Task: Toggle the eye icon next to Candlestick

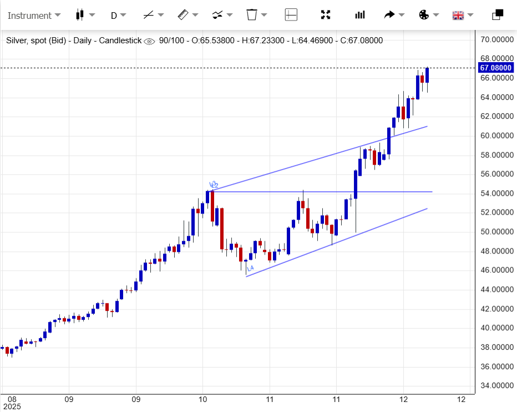Action: tap(149, 41)
